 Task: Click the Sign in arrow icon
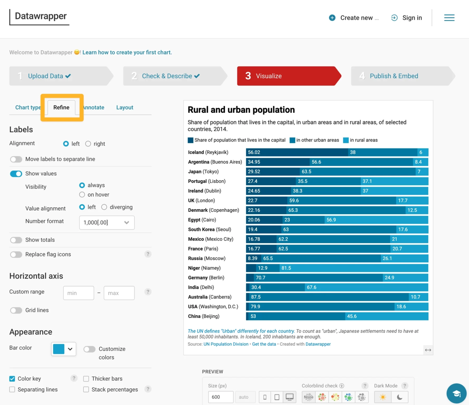tap(394, 18)
